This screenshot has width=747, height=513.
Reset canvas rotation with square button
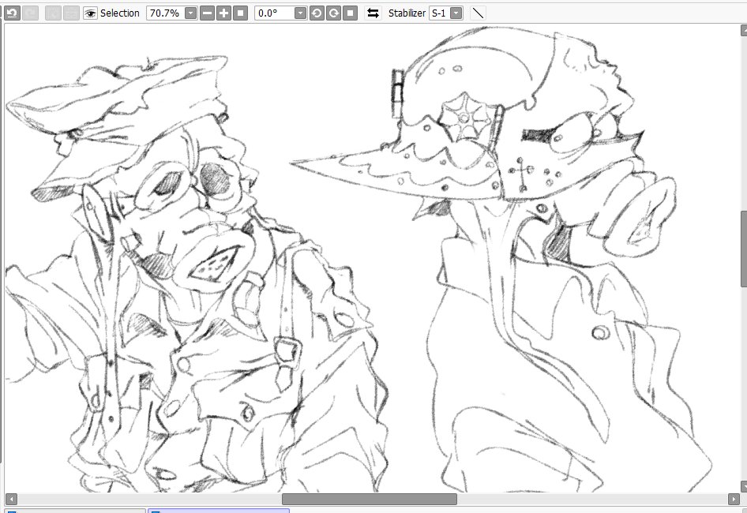click(x=350, y=13)
